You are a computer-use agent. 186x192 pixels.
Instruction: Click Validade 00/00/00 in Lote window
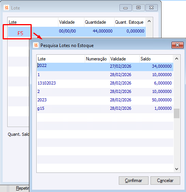pos(67,31)
